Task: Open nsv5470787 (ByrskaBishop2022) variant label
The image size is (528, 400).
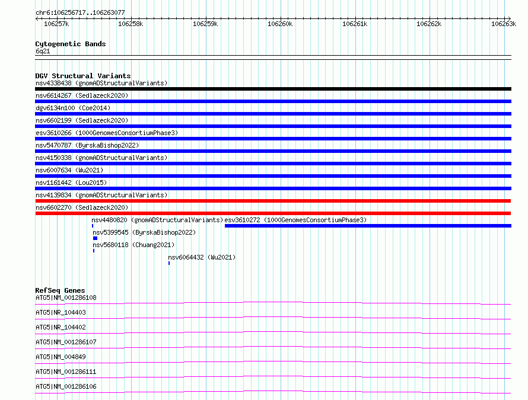Action: (x=87, y=145)
